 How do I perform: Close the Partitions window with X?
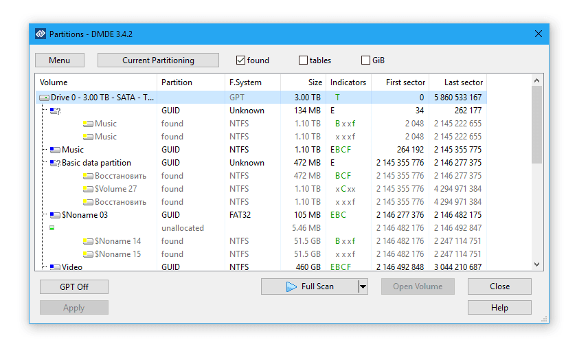[539, 34]
